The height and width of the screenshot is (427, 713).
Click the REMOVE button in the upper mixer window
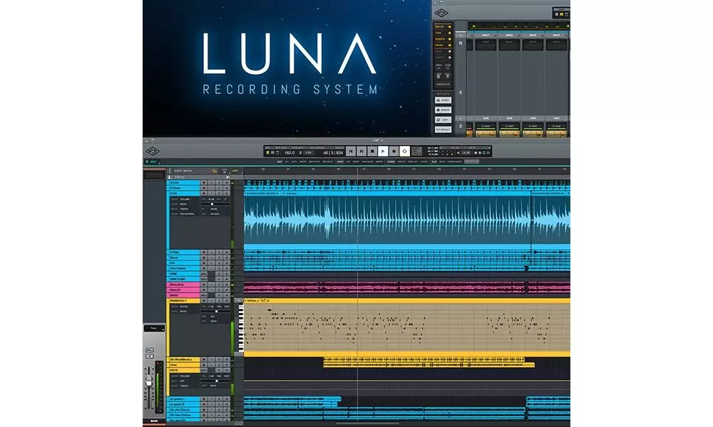pyautogui.click(x=443, y=110)
